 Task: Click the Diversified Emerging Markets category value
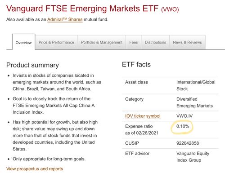pyautogui.click(x=194, y=102)
